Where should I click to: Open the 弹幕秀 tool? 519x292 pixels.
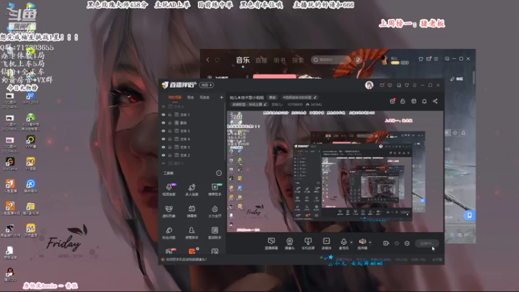click(191, 212)
